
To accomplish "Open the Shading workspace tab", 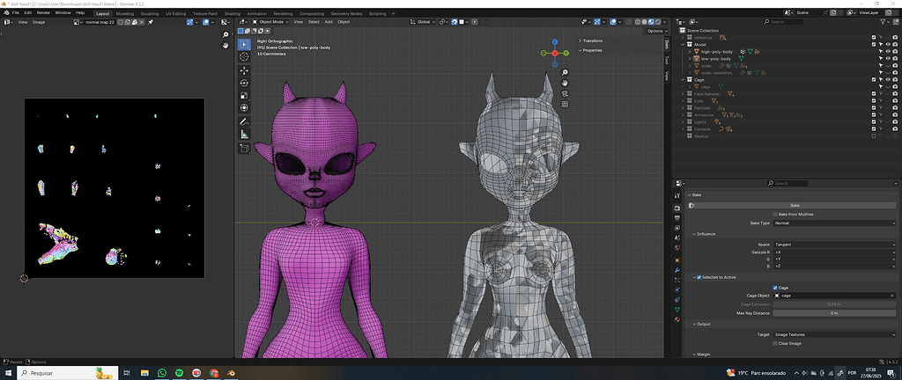I will click(x=233, y=13).
